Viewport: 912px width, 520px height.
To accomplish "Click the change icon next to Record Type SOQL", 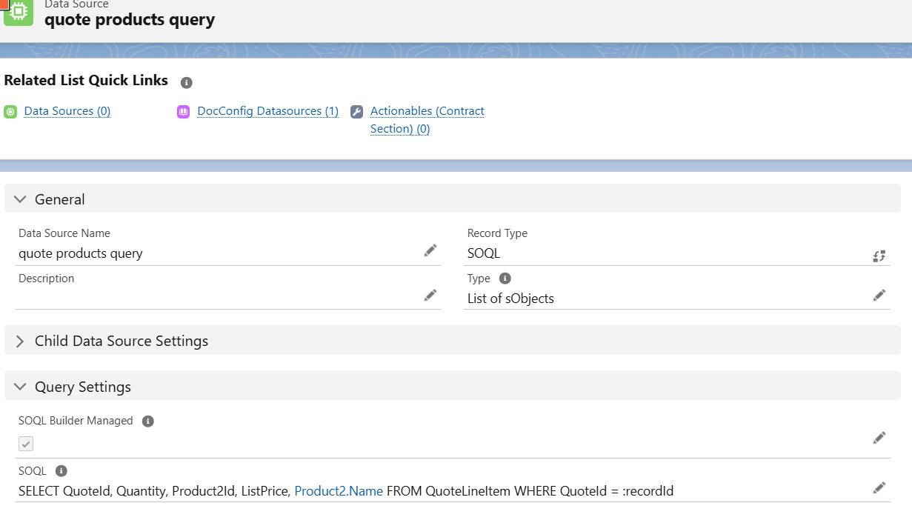I will pyautogui.click(x=879, y=255).
